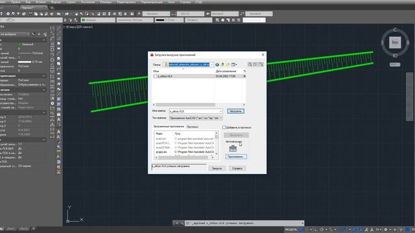Click the Cut scissors icon in toolbar

30,14
